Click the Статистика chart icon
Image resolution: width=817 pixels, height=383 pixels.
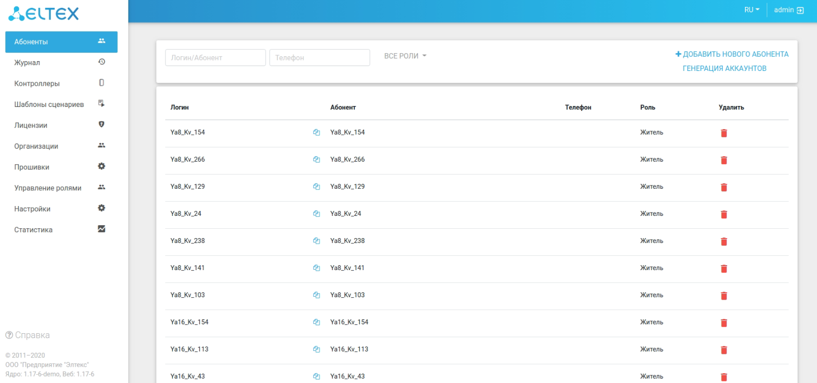102,229
